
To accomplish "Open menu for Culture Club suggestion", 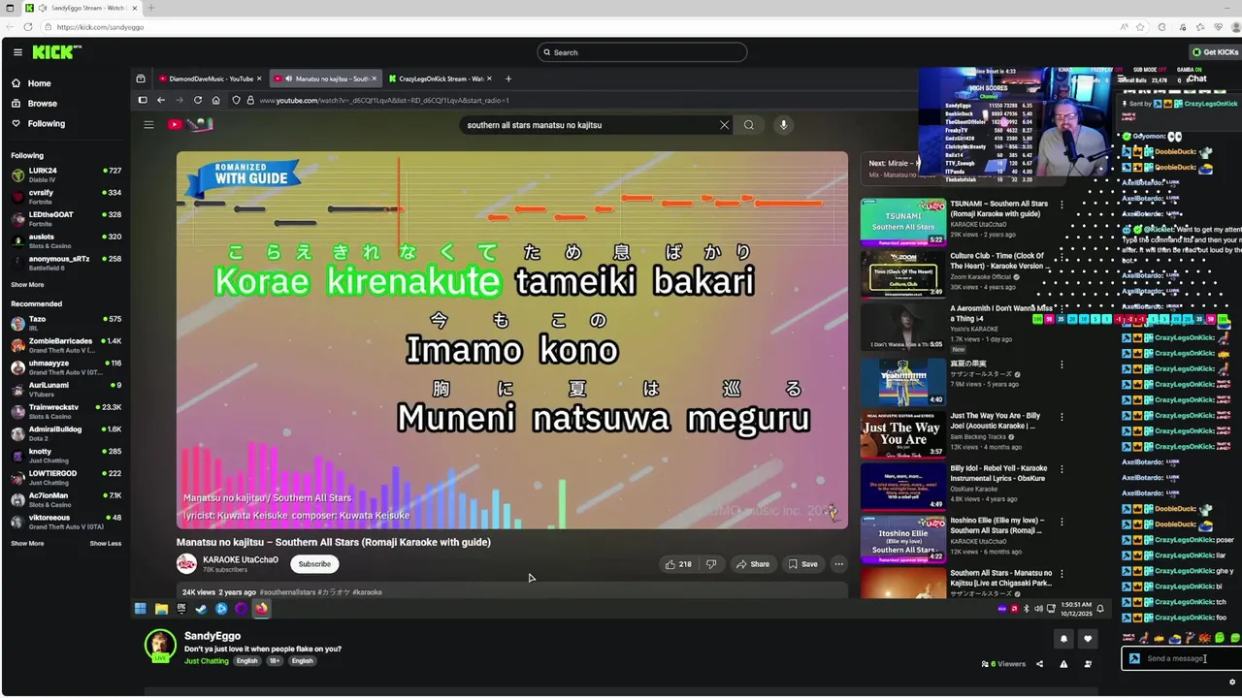I will coord(1062,258).
